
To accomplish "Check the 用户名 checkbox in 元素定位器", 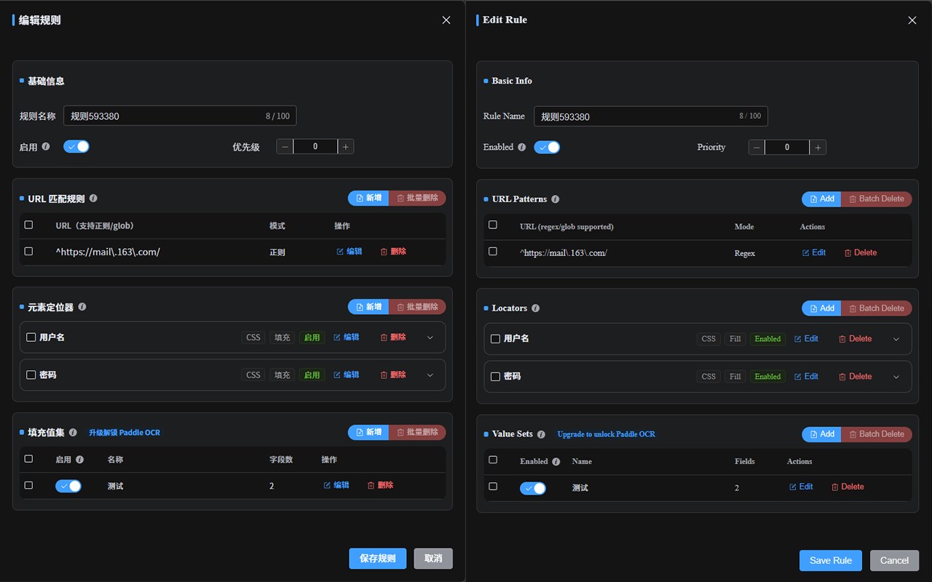I will [31, 338].
